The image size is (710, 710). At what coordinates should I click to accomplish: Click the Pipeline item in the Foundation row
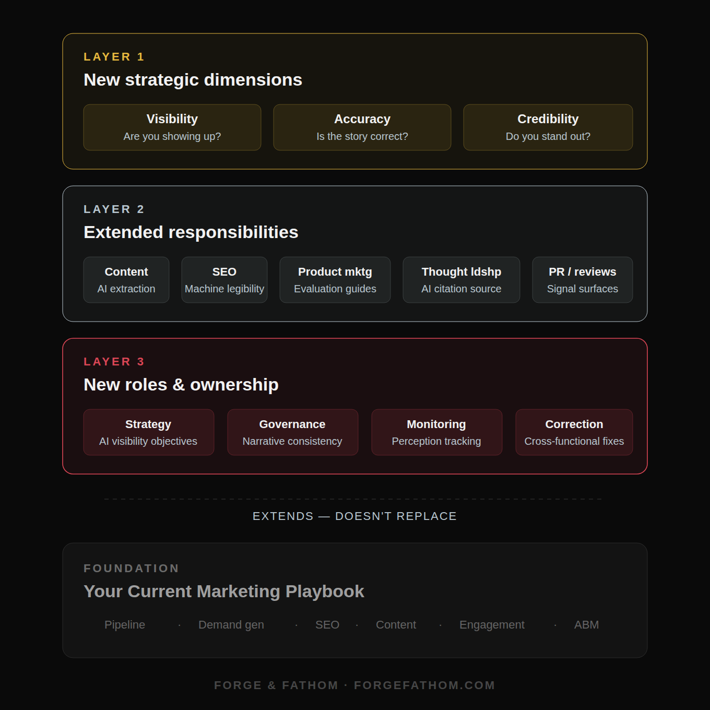click(x=124, y=624)
